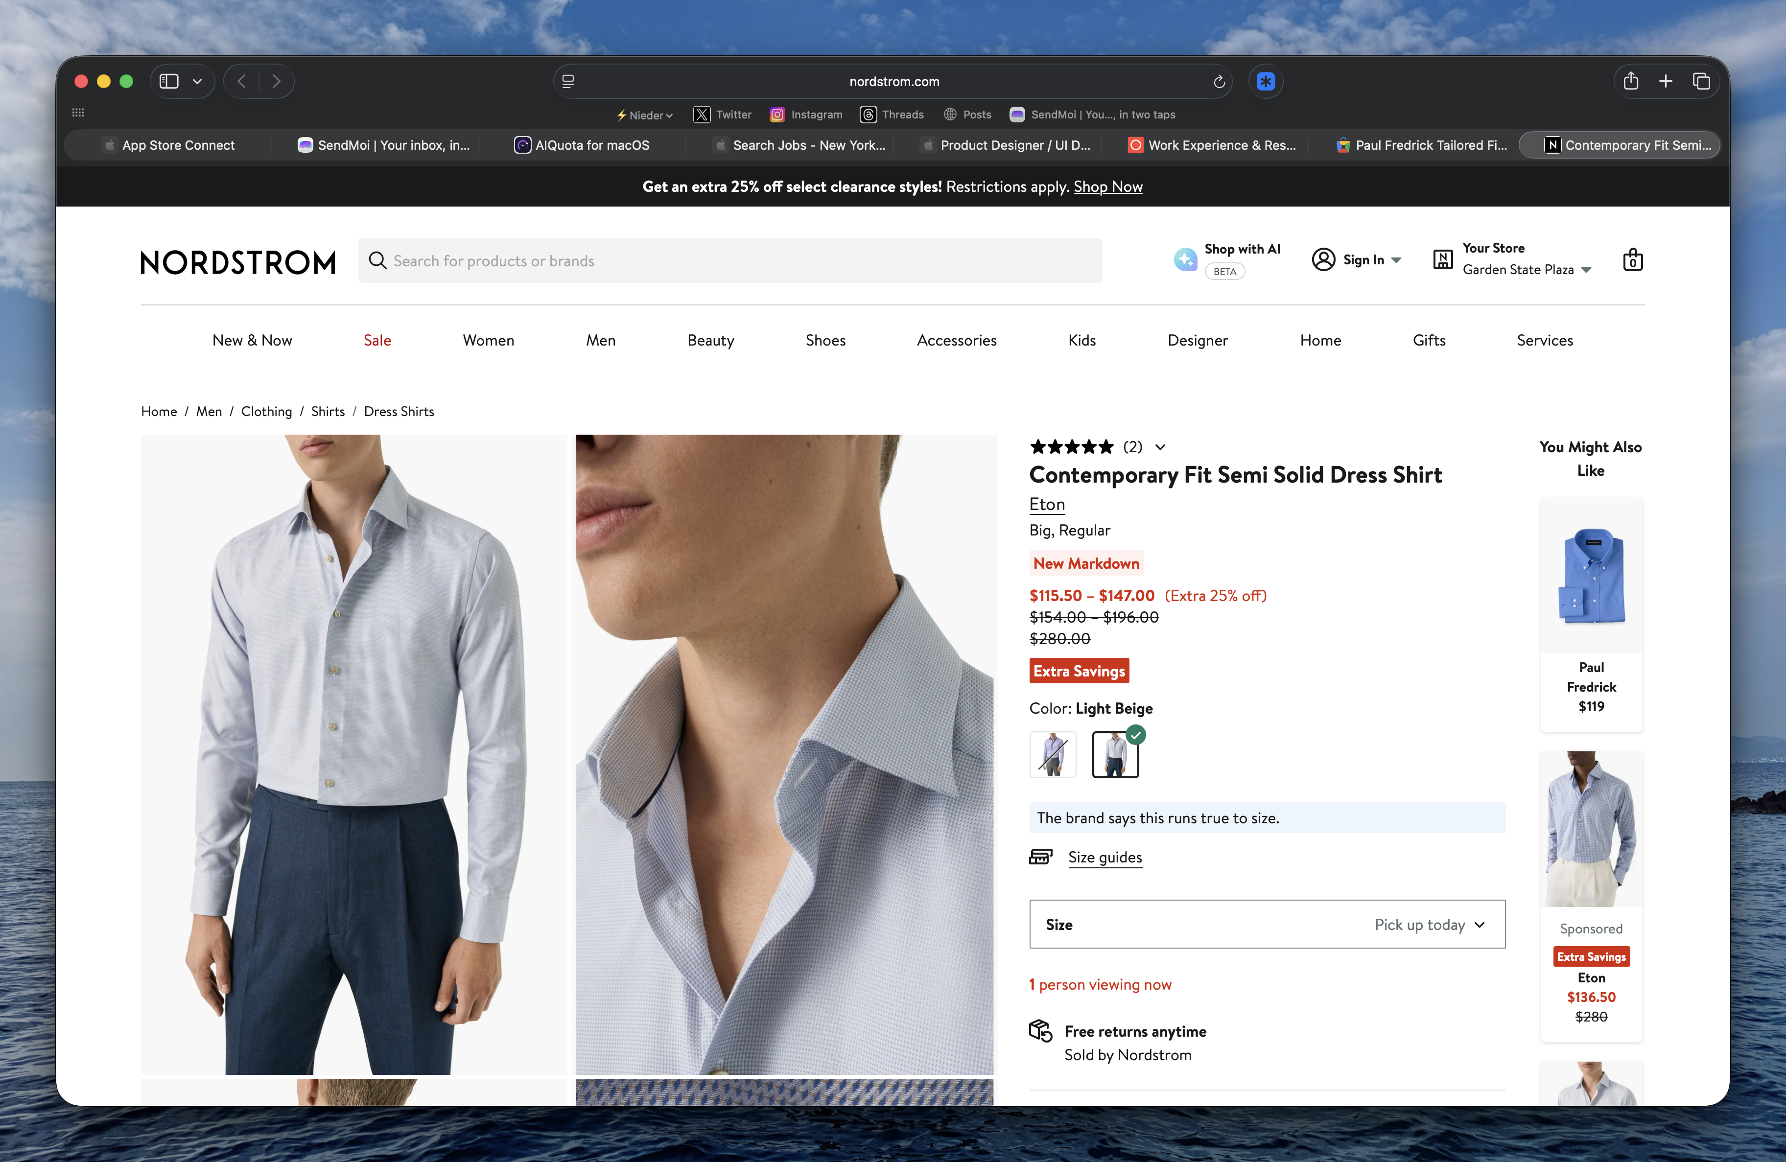Expand the reviews chevron next to (2)
This screenshot has height=1162, width=1786.
[x=1160, y=447]
